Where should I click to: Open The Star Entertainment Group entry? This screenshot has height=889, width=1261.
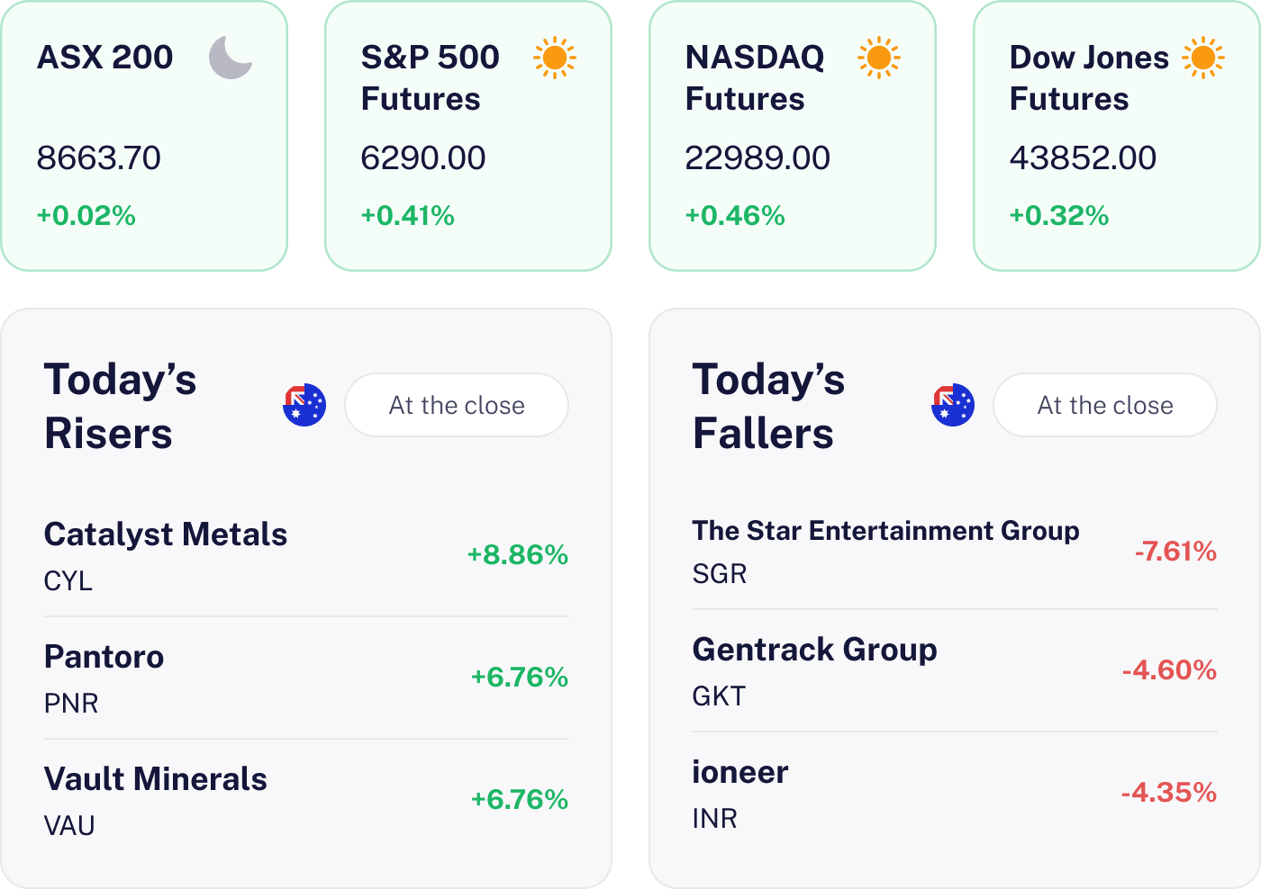point(885,531)
